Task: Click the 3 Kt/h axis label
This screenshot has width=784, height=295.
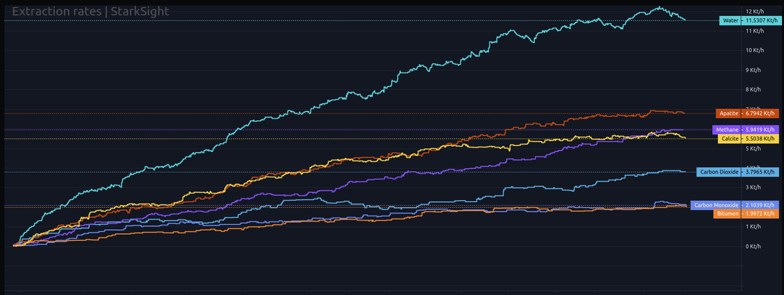Action: tap(755, 187)
